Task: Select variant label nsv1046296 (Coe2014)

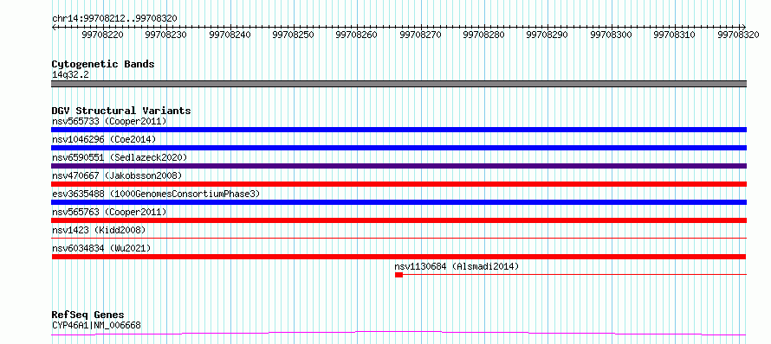Action: [x=104, y=139]
